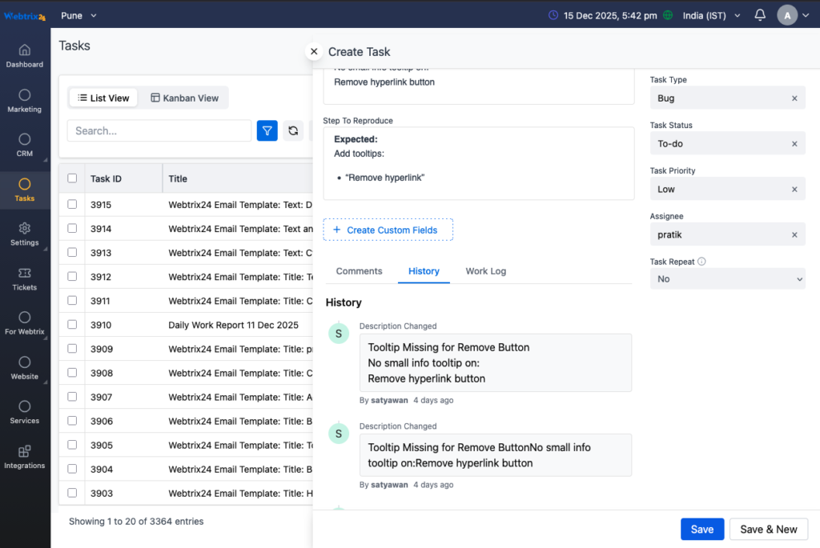820x548 pixels.
Task: Open the Integrations sidebar icon
Action: click(x=25, y=456)
